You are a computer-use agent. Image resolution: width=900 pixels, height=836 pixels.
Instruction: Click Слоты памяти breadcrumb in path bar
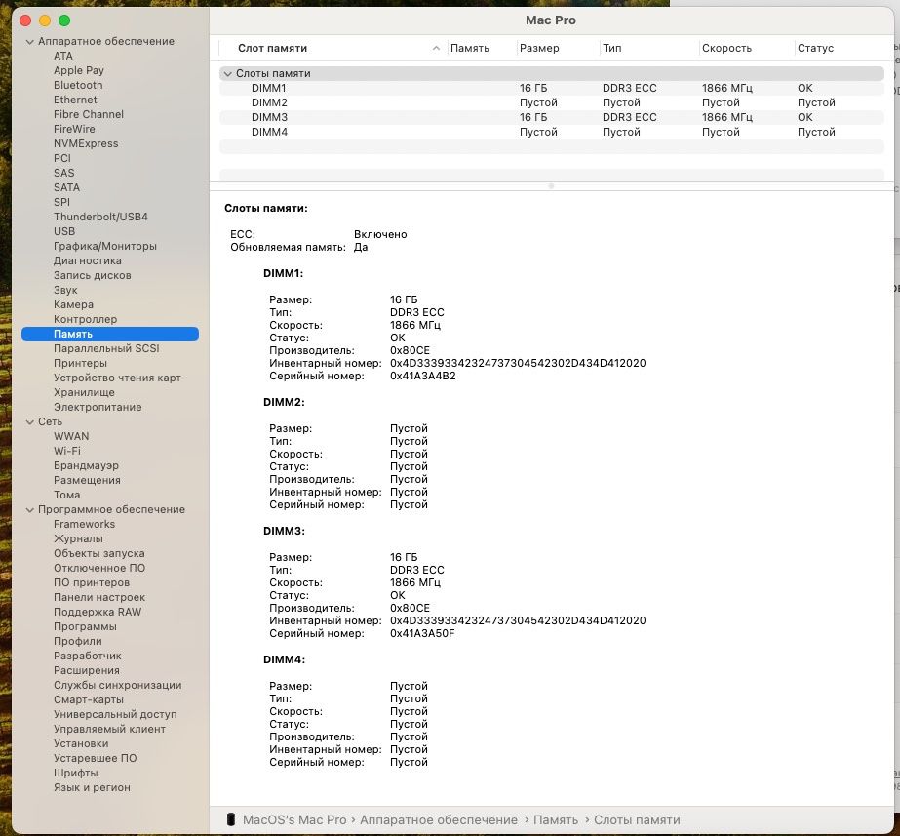pos(637,820)
